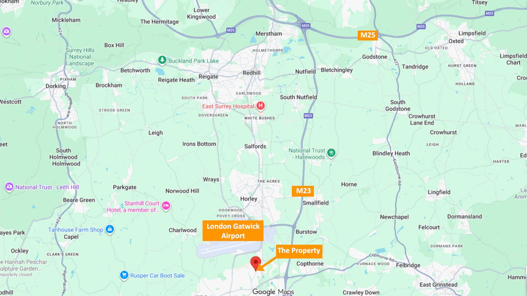
Task: Select the Horley place name
Action: tap(249, 199)
